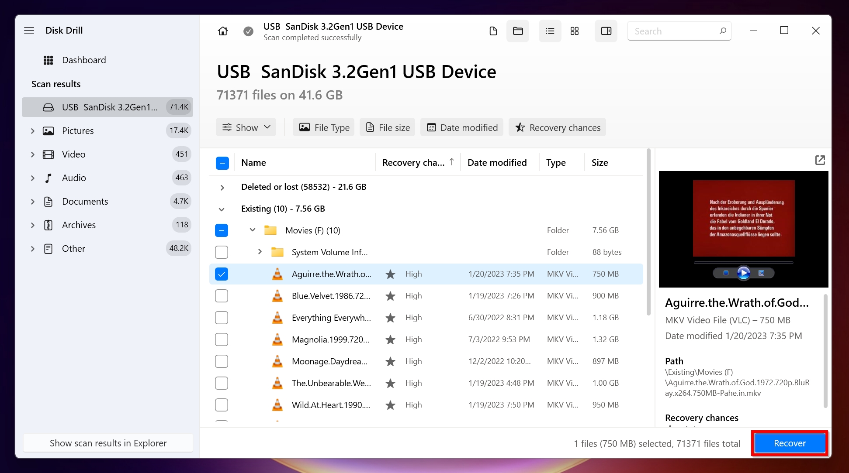This screenshot has width=849, height=473.
Task: Expand the Video category in sidebar
Action: tap(32, 154)
